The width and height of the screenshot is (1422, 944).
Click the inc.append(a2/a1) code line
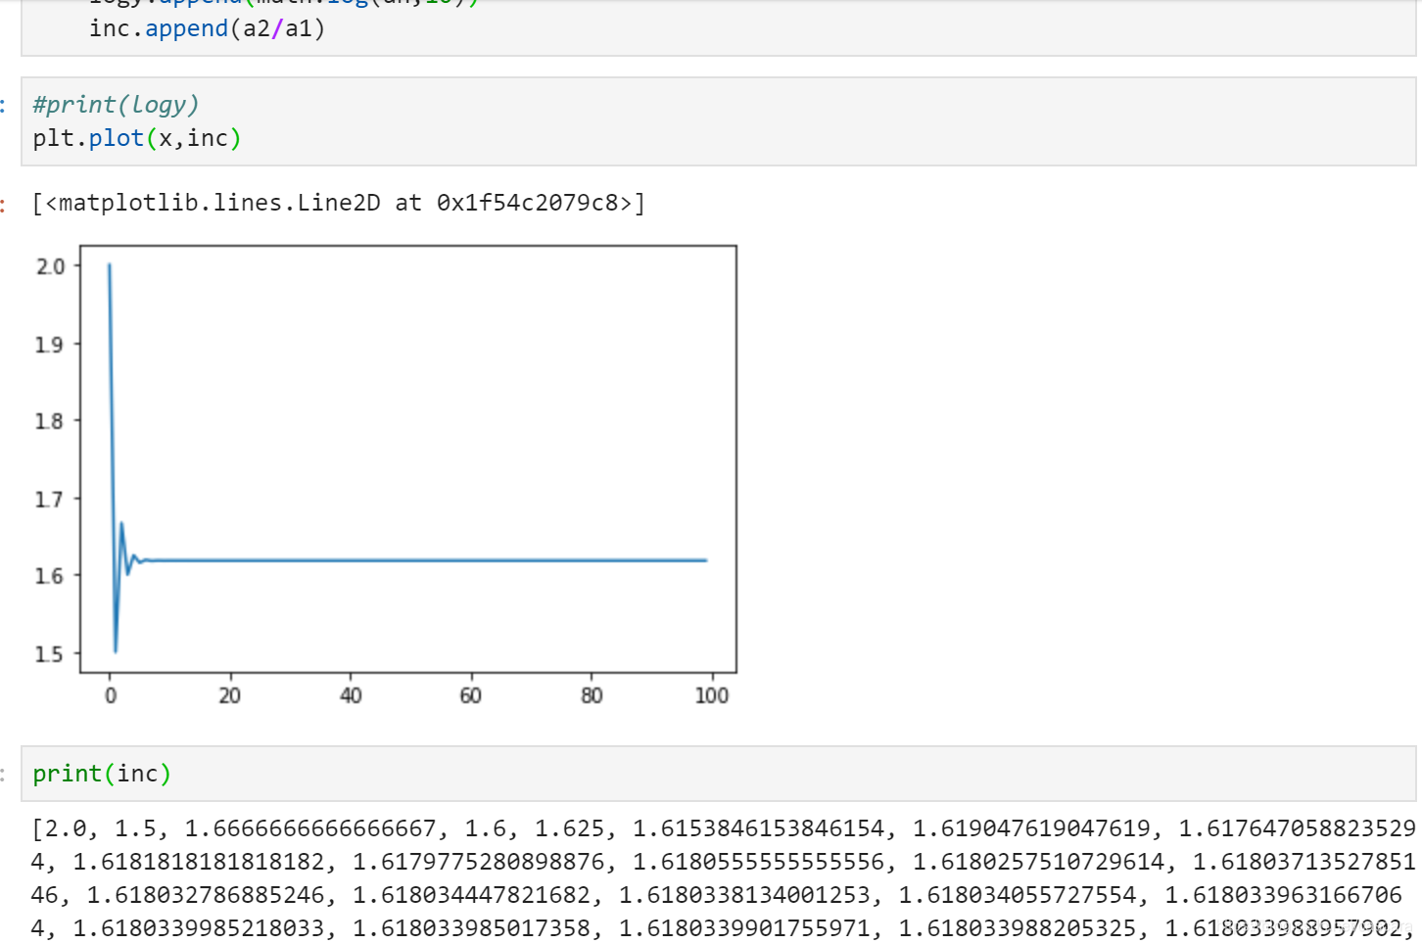point(208,28)
